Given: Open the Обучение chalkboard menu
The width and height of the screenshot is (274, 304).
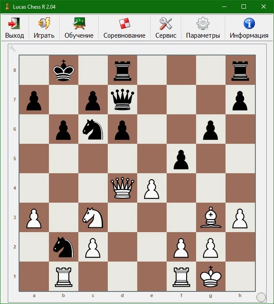Looking at the screenshot, I should [79, 28].
